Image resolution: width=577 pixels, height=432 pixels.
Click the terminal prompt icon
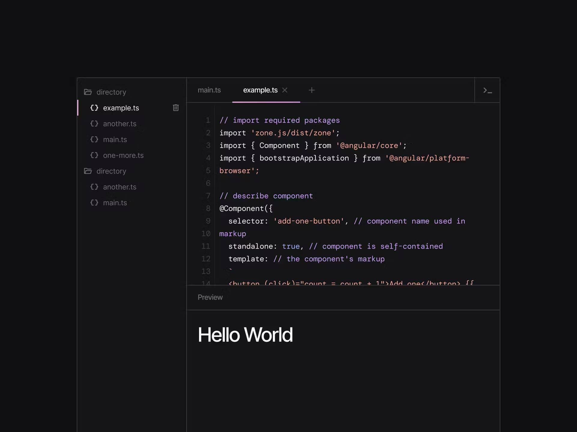click(487, 91)
